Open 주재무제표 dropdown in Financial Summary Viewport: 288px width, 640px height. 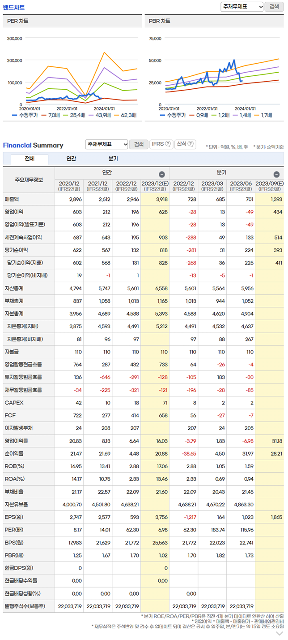(x=106, y=144)
